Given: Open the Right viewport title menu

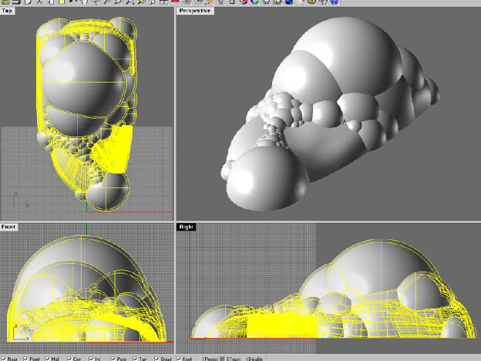Looking at the screenshot, I should pyautogui.click(x=186, y=227).
